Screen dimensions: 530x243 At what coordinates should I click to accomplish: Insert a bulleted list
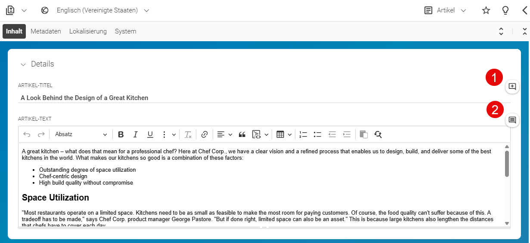tap(318, 134)
